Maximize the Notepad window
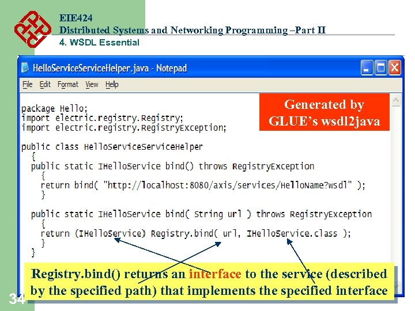The height and width of the screenshot is (311, 415). point(380,68)
